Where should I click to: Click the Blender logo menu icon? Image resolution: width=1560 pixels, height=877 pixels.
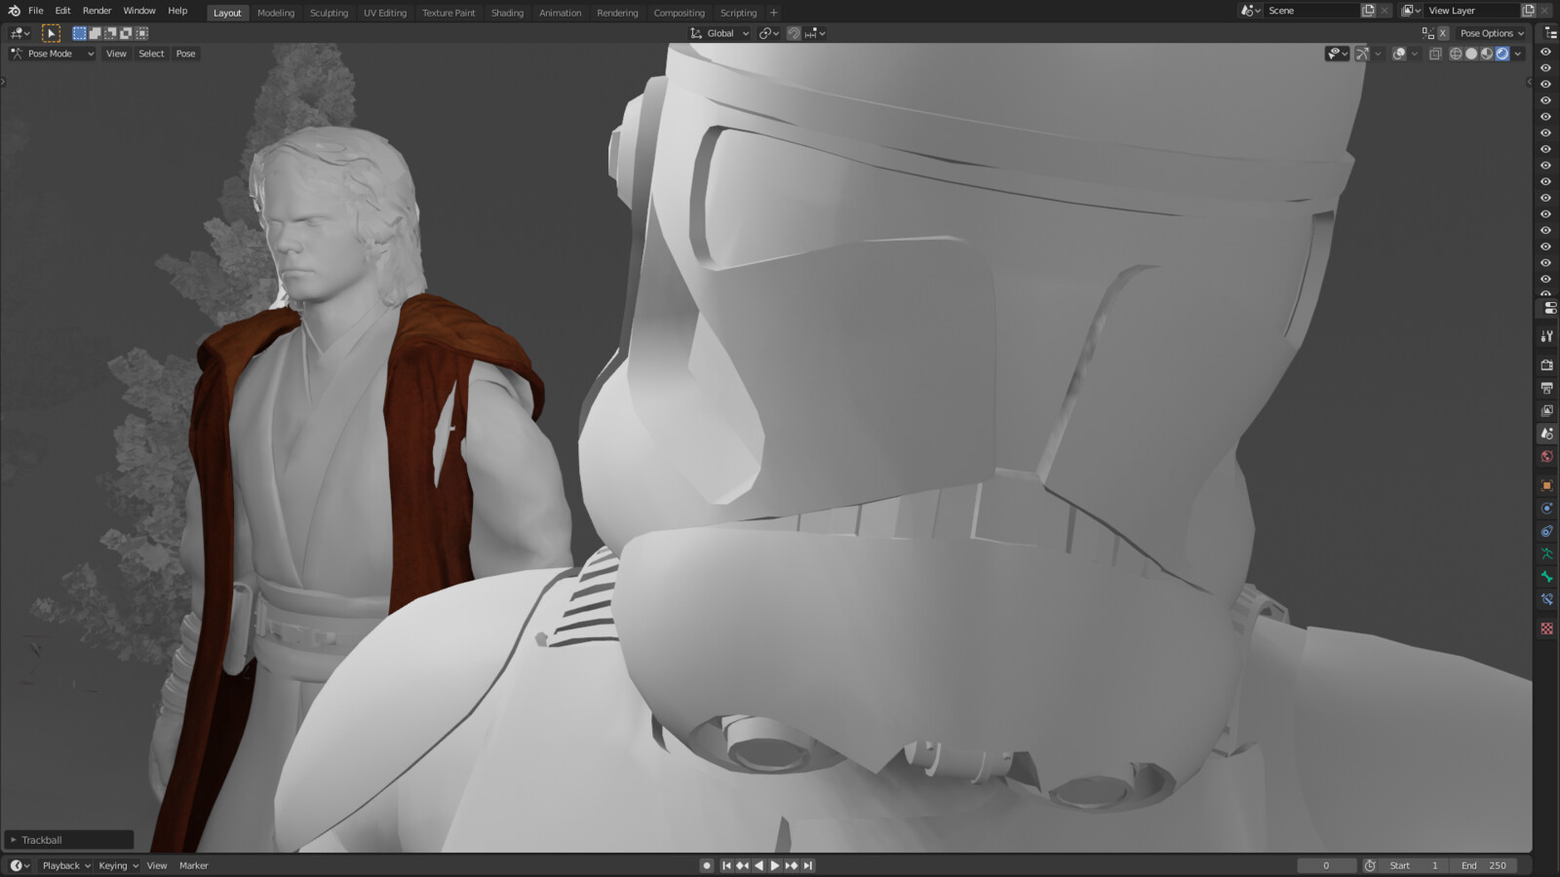(x=14, y=11)
